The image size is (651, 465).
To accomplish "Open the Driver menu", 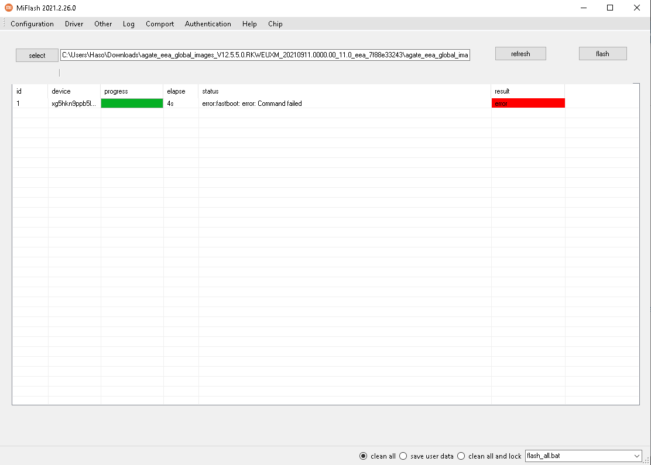I will 74,23.
